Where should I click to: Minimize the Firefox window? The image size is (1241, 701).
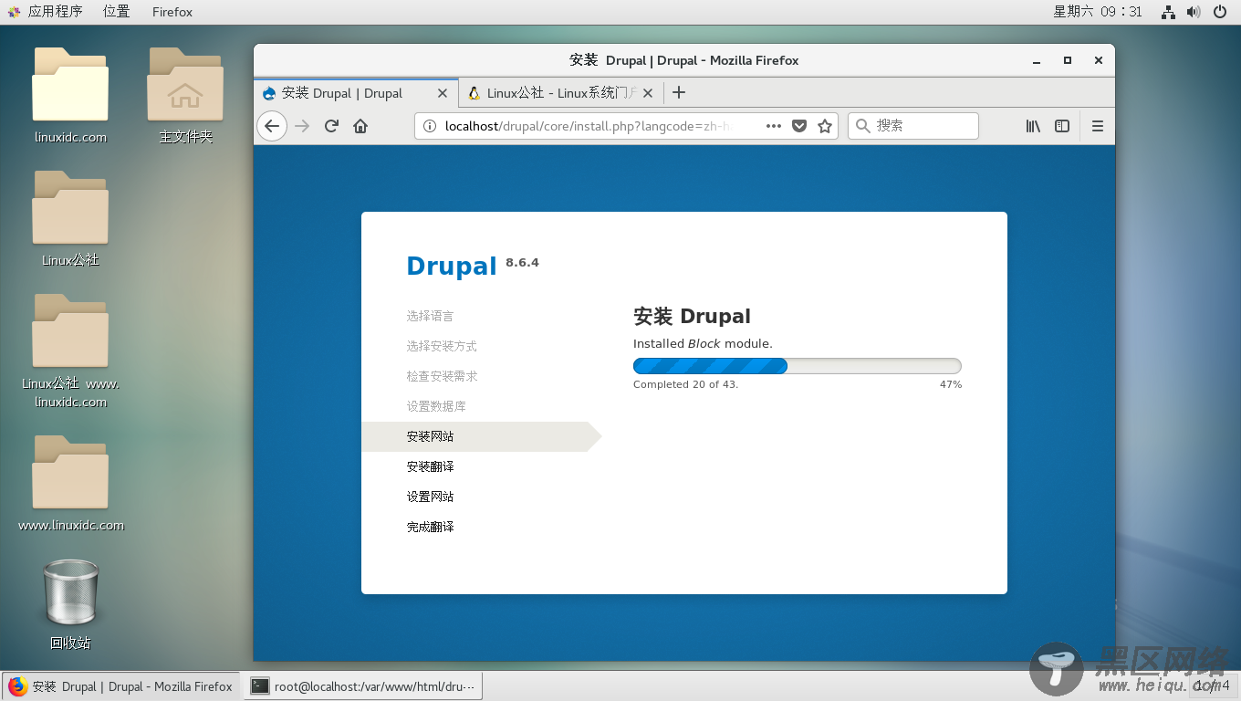point(1037,60)
